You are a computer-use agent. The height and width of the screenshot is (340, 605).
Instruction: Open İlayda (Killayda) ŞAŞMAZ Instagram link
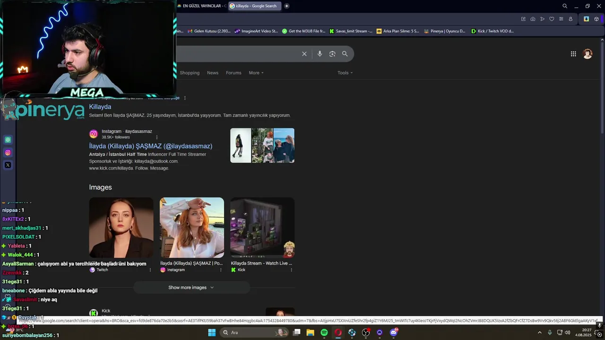pyautogui.click(x=151, y=146)
